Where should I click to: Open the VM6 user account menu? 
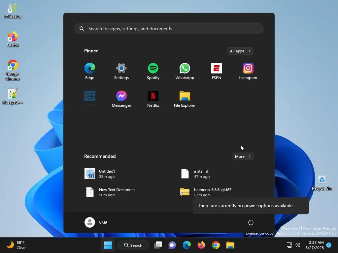click(x=96, y=222)
